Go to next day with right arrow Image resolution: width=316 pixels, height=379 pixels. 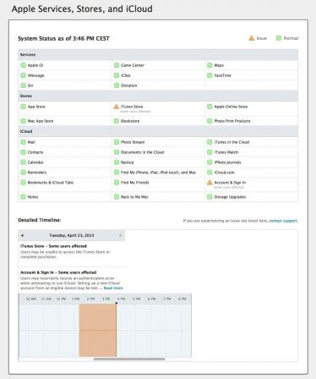pyautogui.click(x=120, y=235)
